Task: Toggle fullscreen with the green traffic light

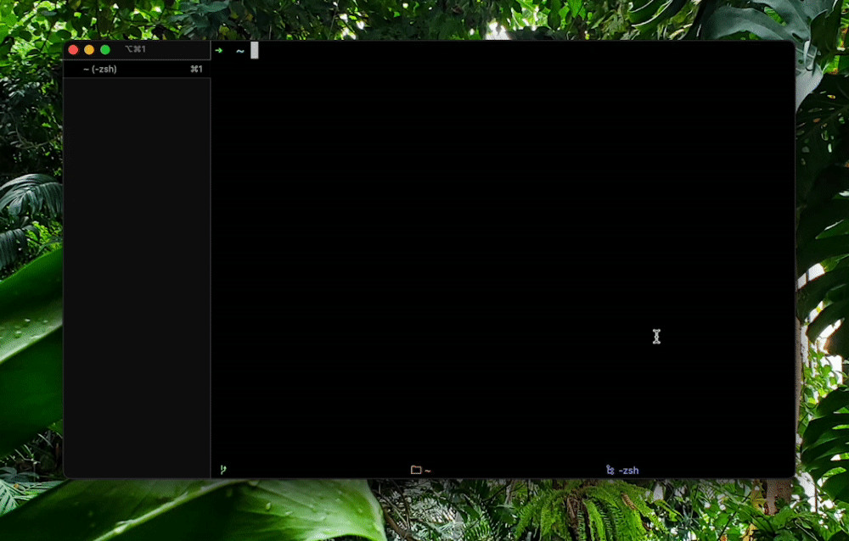Action: tap(104, 49)
